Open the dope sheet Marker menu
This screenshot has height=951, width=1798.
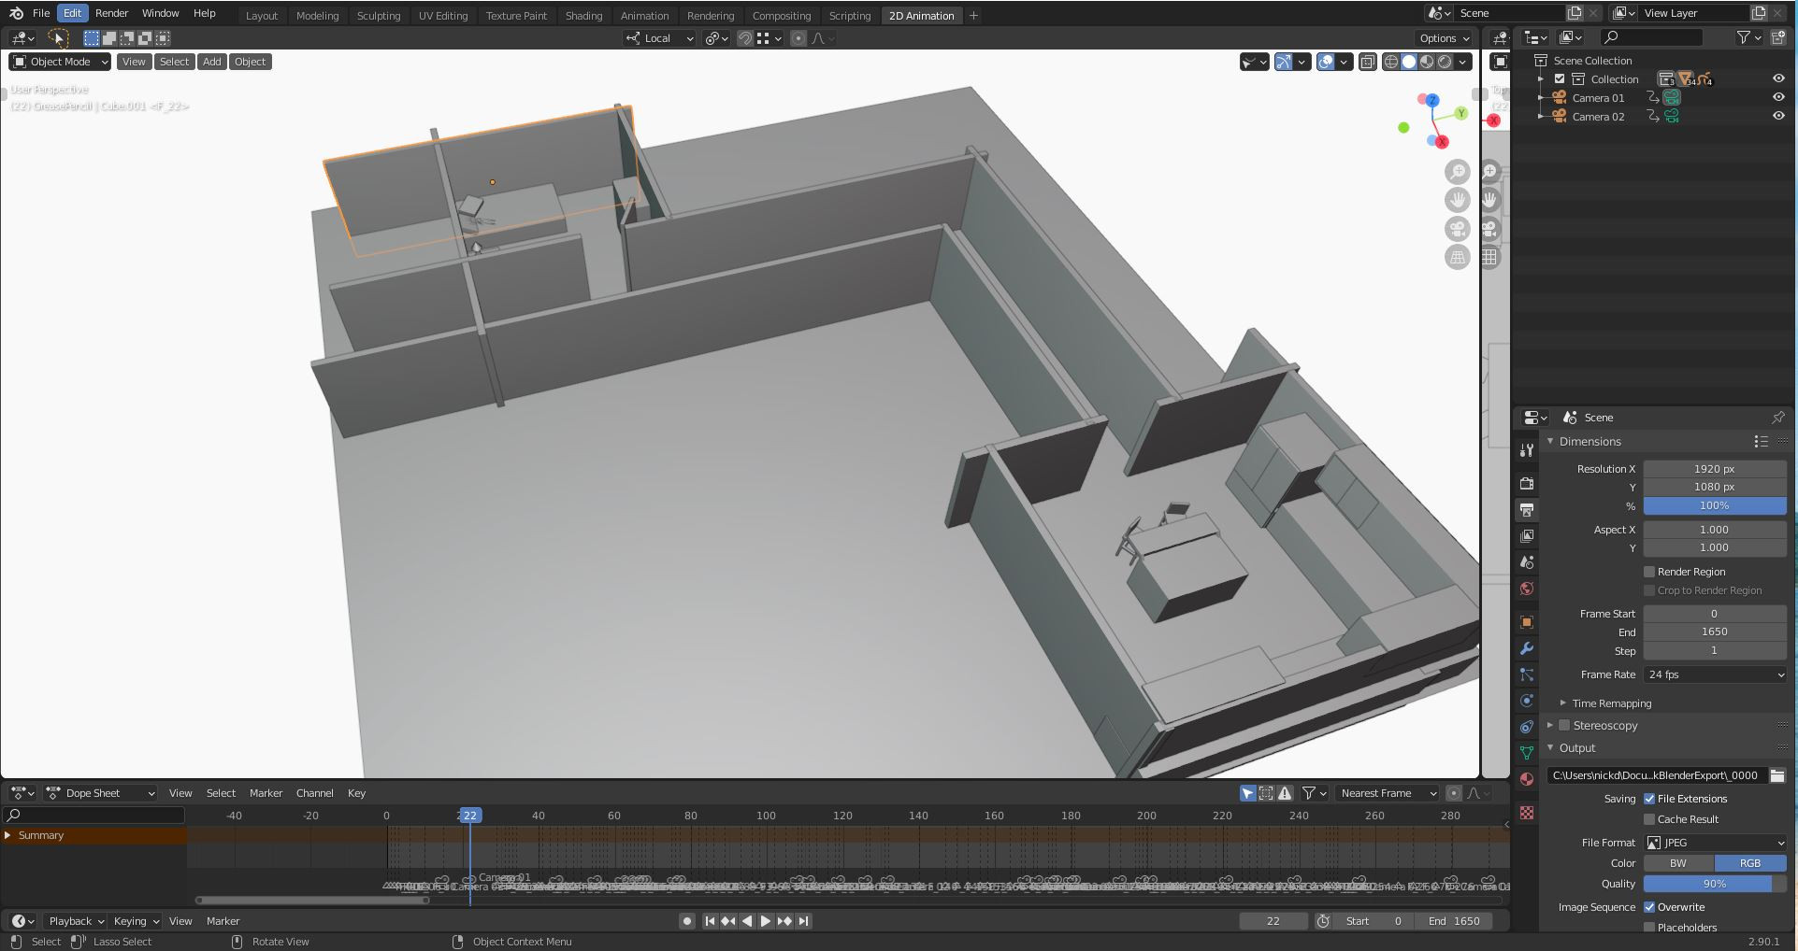(266, 793)
